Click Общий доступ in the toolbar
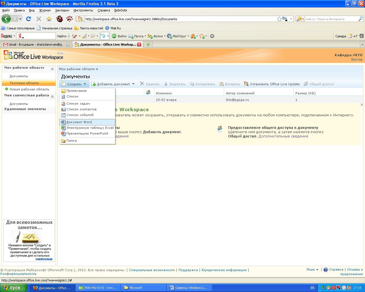This screenshot has width=365, height=292. pos(319,84)
